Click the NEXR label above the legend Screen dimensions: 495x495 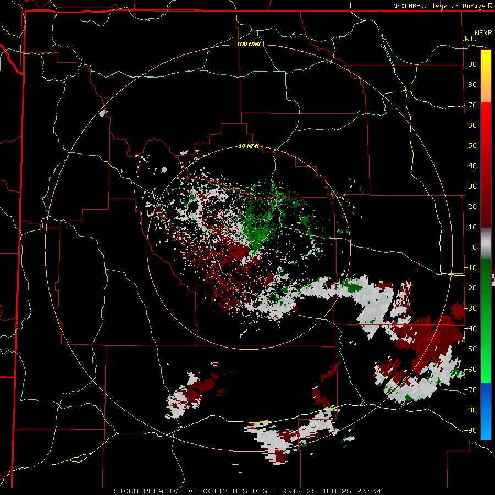[x=483, y=33]
